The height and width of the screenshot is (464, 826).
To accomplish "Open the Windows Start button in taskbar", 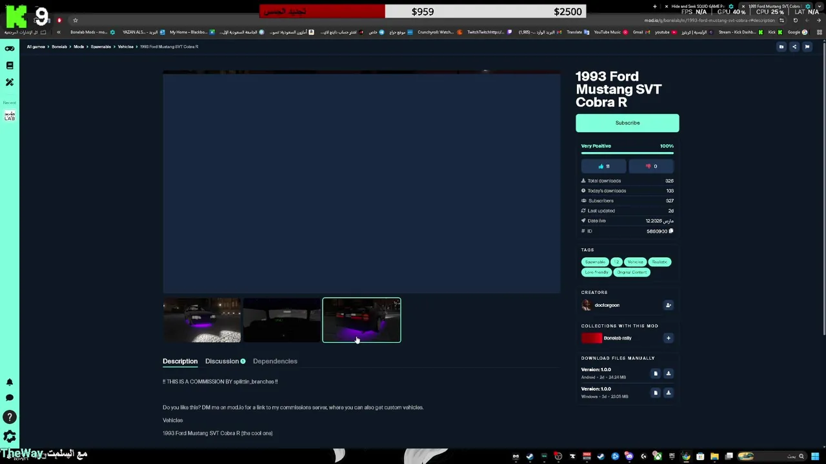I will coord(816,457).
